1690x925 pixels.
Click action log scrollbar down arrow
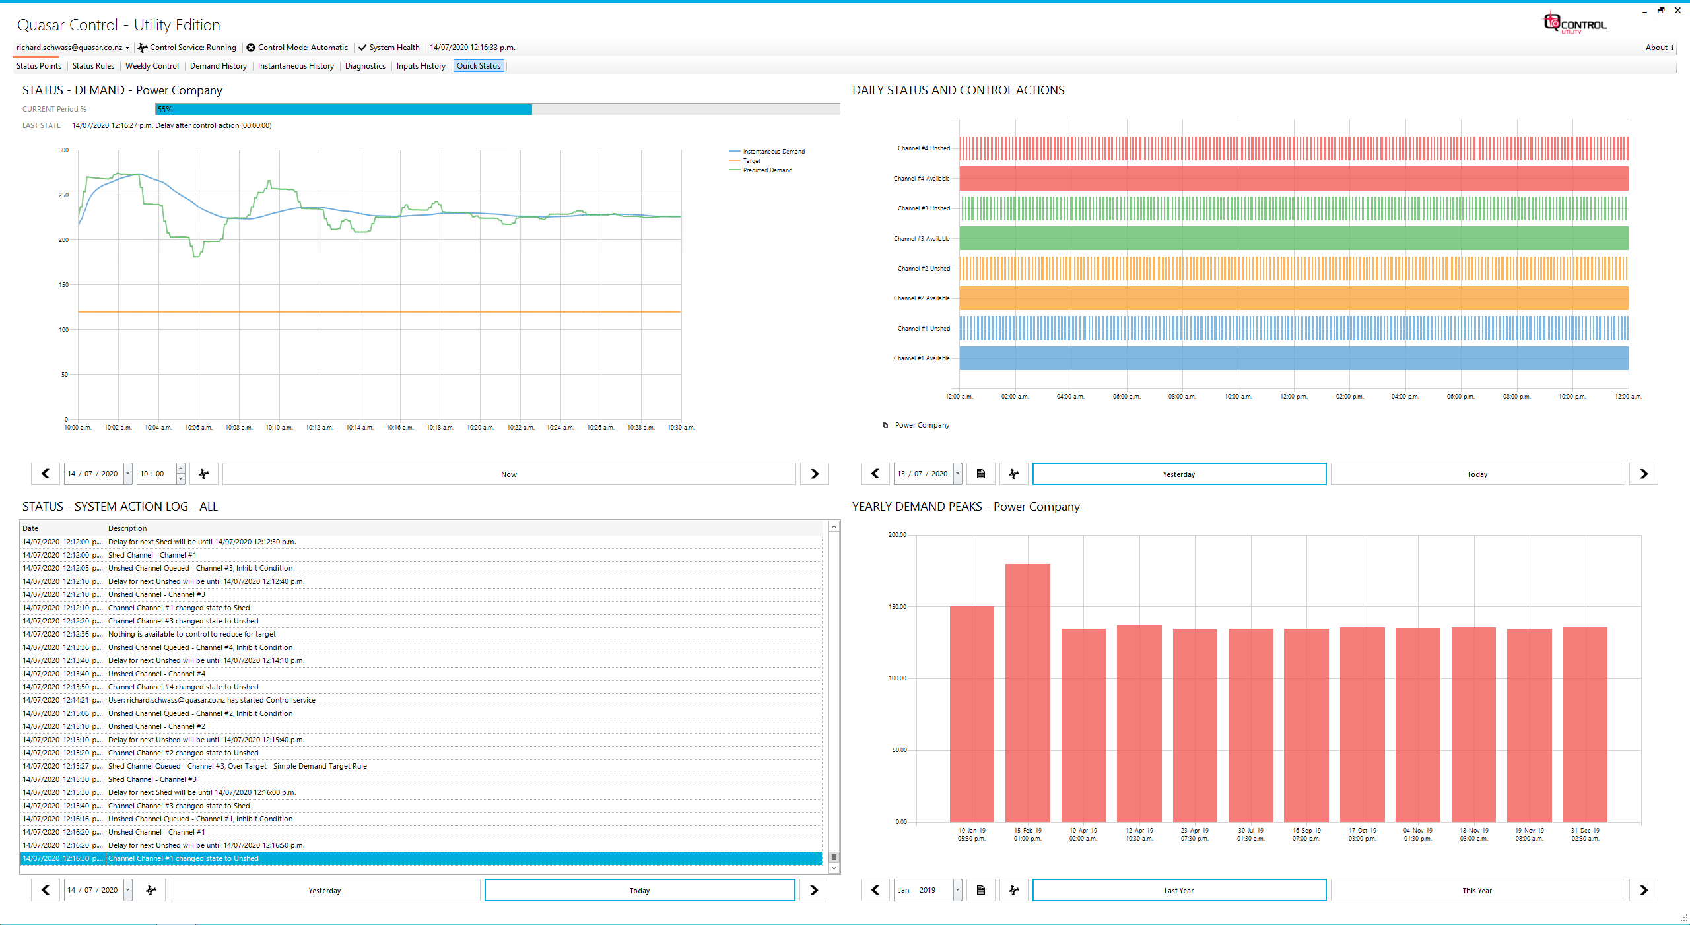click(x=834, y=868)
